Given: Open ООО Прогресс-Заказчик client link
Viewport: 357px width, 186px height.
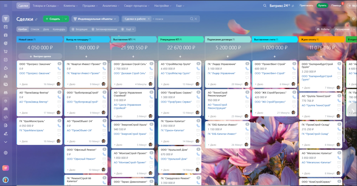Looking at the screenshot, I should 35,73.
